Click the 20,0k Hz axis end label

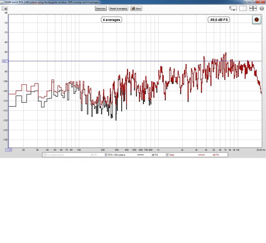click(261, 150)
